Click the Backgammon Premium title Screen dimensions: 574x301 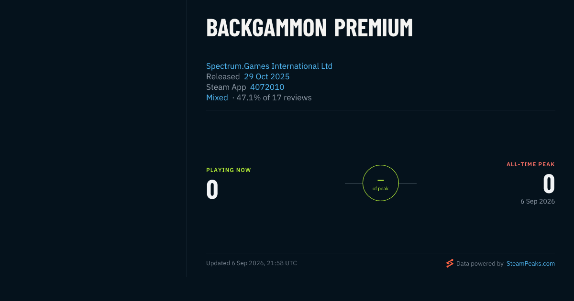(309, 28)
